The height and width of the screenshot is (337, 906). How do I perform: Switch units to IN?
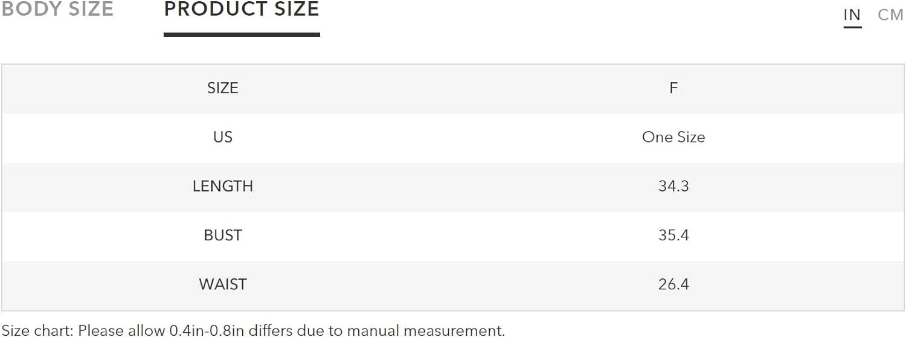852,15
